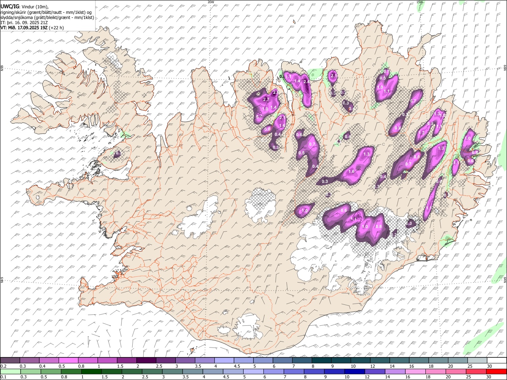The image size is (507, 380).
Task: Click the 30 label under the rain legend
Action: (489, 377)
